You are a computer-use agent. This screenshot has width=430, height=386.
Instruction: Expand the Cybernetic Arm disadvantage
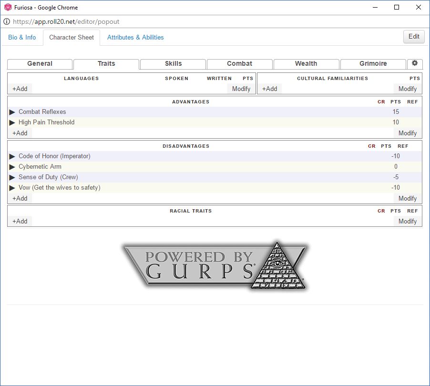(12, 167)
